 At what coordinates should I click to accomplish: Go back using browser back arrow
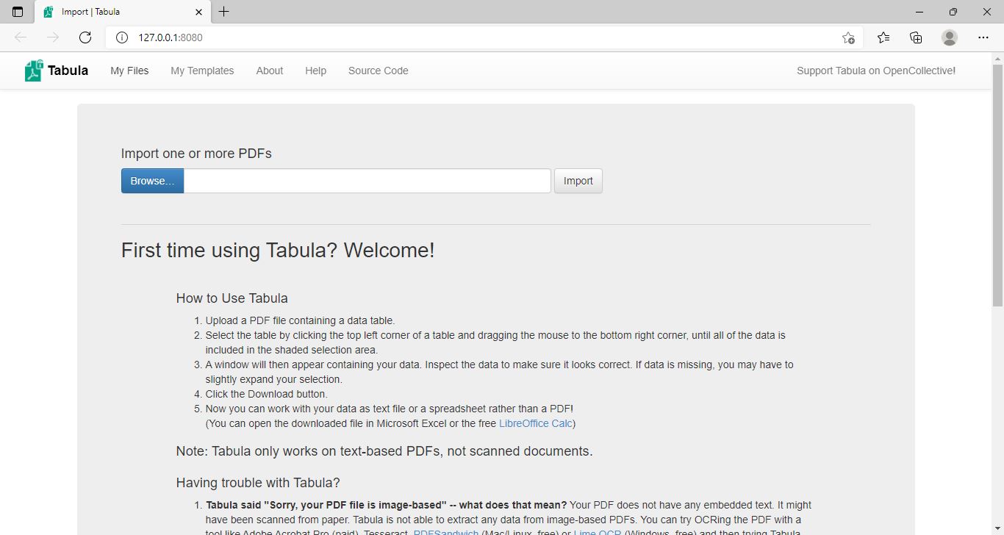tap(21, 37)
